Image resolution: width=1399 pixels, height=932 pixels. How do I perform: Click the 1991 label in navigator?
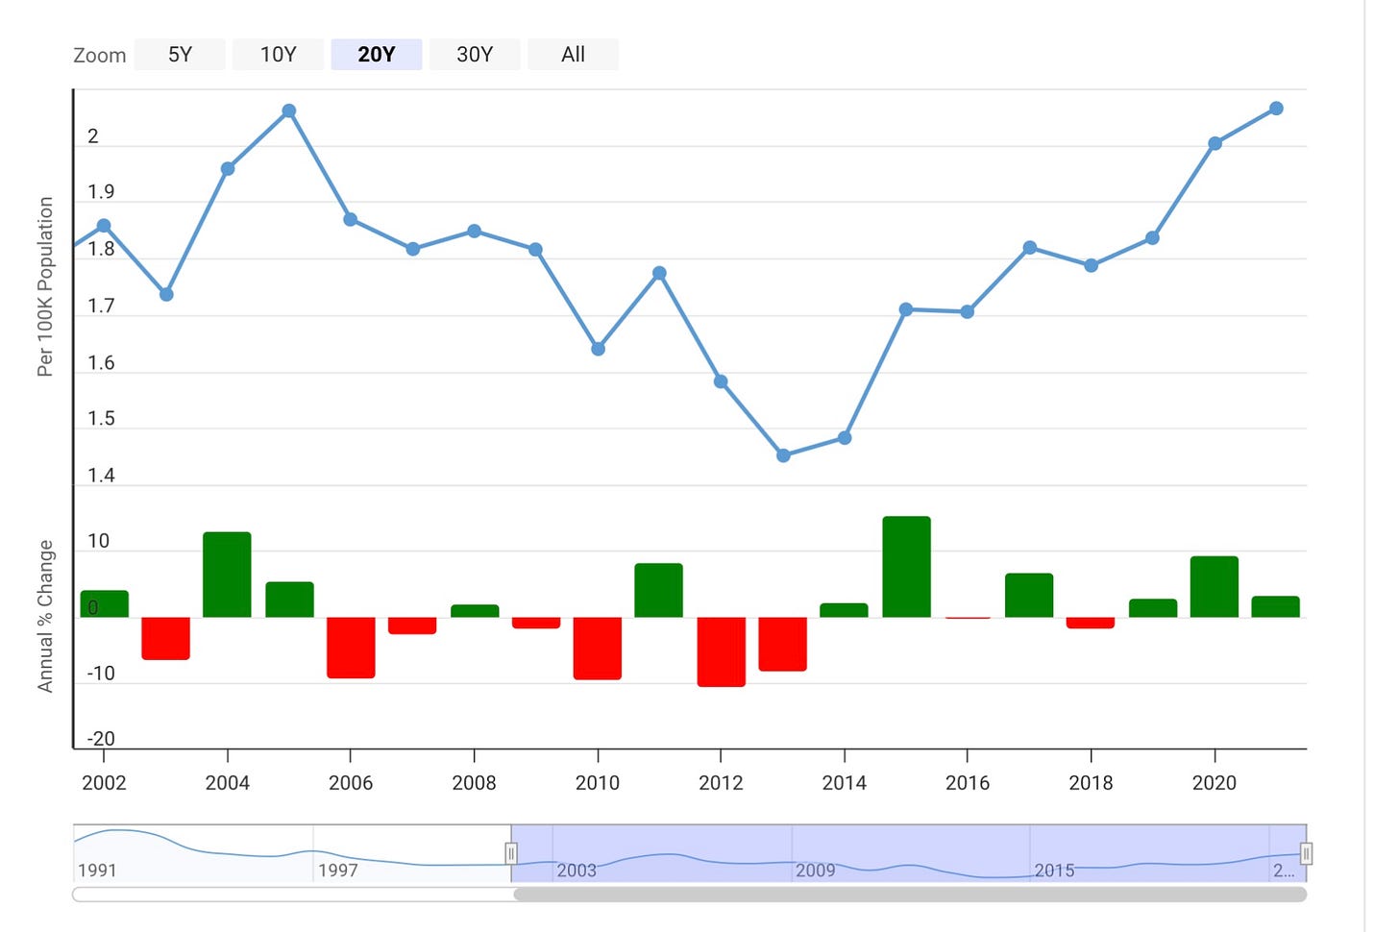coord(97,871)
